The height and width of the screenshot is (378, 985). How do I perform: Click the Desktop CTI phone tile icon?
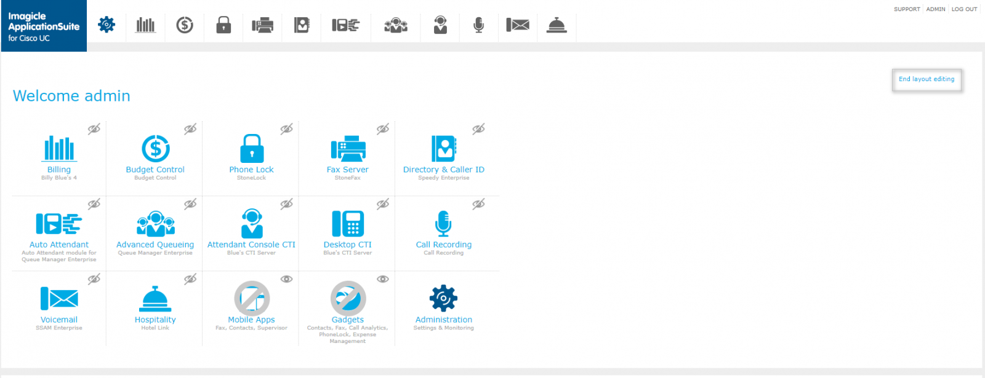point(348,224)
